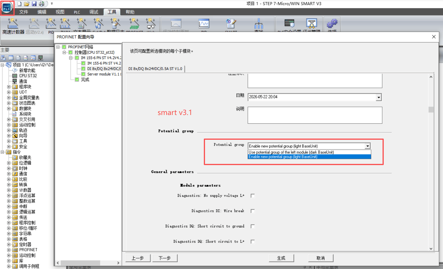Switch to the 调试 ribbon tab
The width and height of the screenshot is (443, 269).
[x=94, y=12]
